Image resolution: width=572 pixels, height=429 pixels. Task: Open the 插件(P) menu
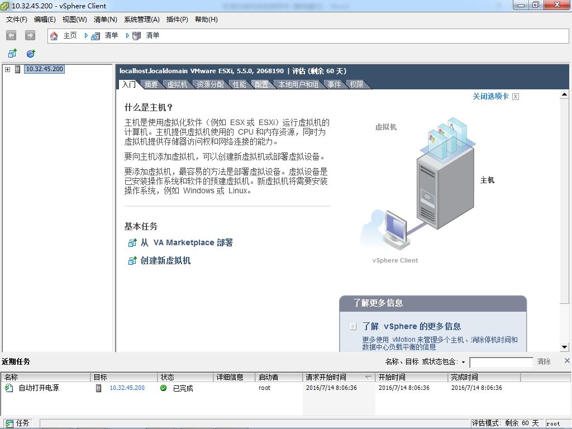coord(177,20)
